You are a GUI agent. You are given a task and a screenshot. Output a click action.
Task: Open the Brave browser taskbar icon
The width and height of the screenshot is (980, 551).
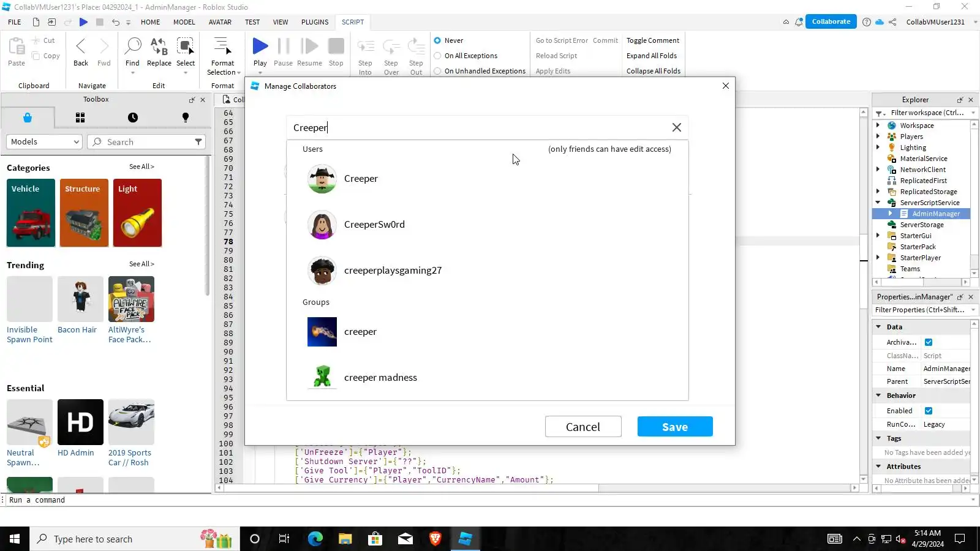pyautogui.click(x=435, y=539)
